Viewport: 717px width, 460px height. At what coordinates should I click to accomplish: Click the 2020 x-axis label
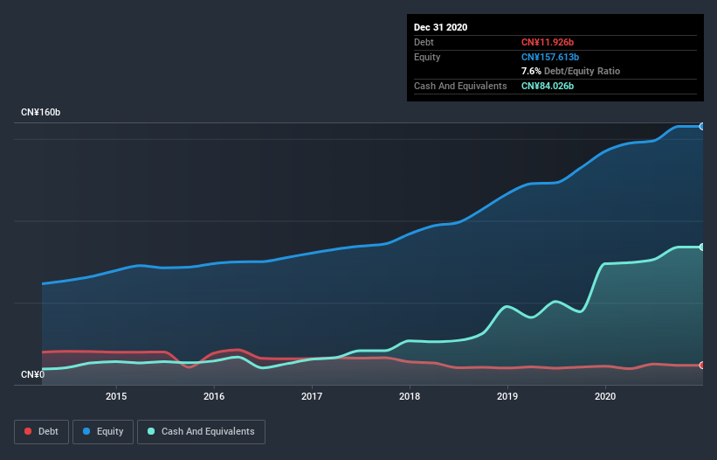tap(605, 396)
